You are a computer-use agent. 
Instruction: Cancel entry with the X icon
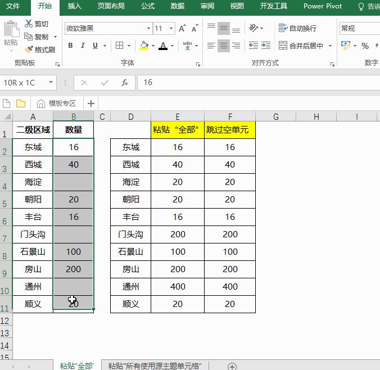click(x=84, y=83)
